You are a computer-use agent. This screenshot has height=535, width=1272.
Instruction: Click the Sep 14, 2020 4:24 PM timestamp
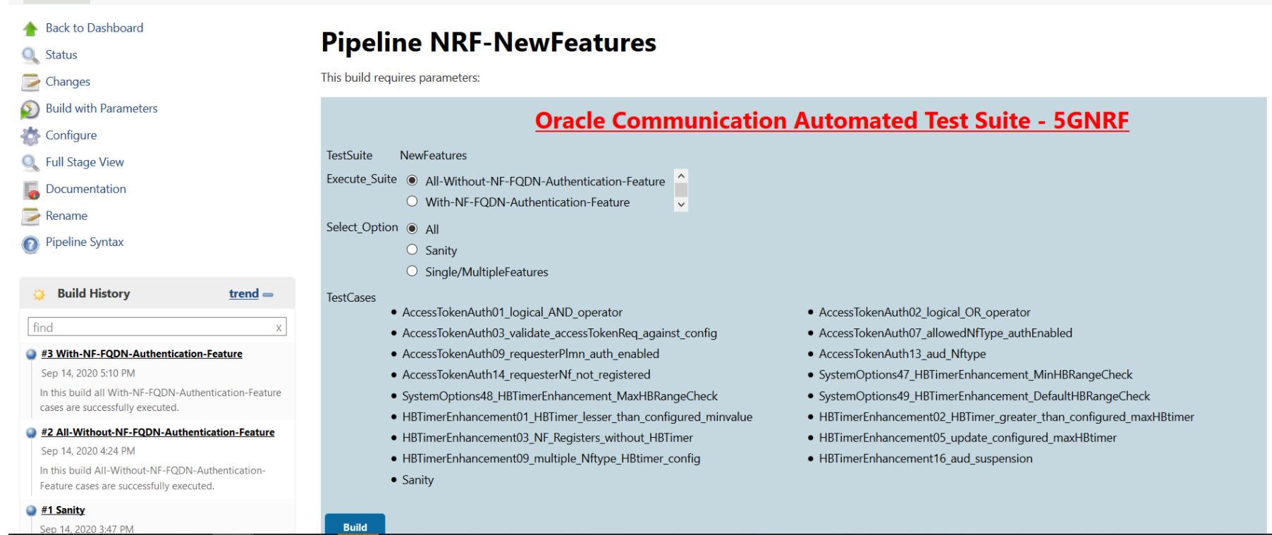88,450
